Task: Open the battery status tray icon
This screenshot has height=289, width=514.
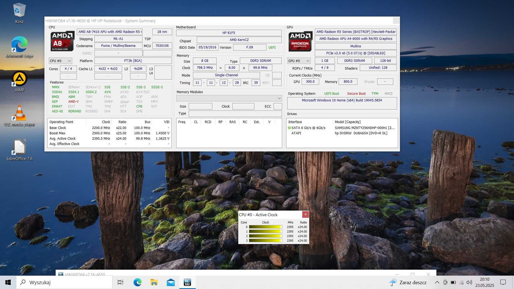Action: (453, 282)
